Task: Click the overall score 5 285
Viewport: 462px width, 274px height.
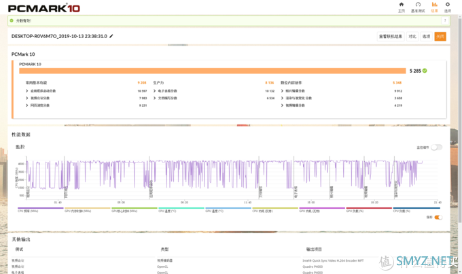Action: coord(415,71)
